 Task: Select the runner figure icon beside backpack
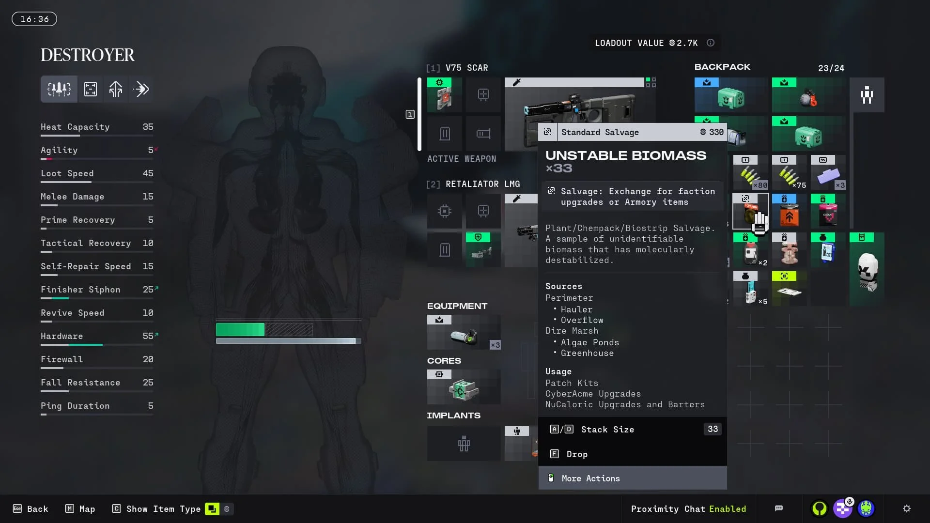coord(867,95)
